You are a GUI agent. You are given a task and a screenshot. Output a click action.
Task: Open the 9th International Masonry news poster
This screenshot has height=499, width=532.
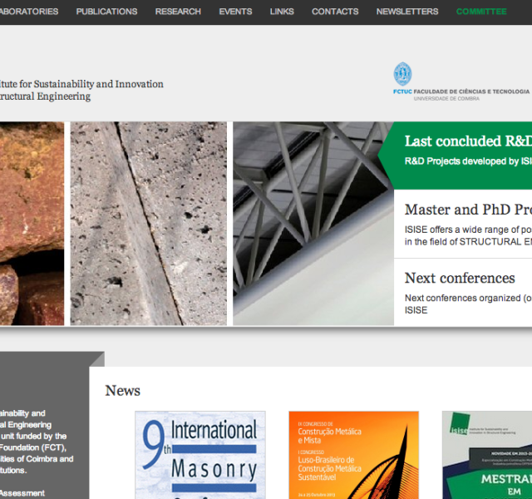point(200,455)
